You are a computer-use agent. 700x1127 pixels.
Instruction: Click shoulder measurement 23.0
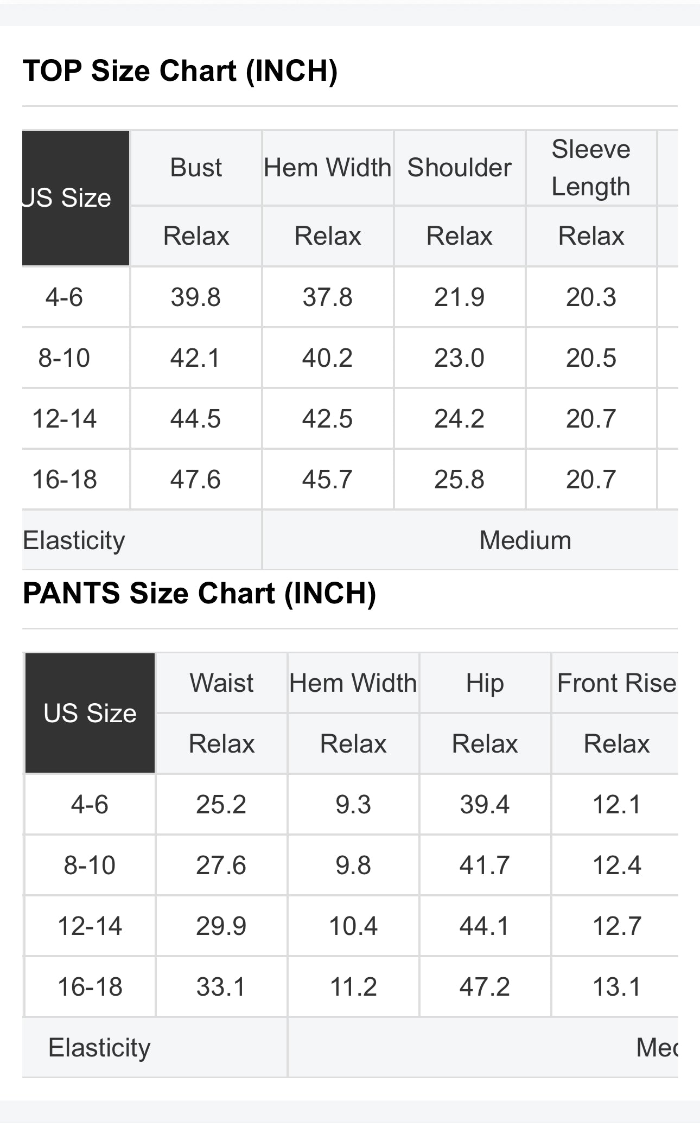click(459, 358)
